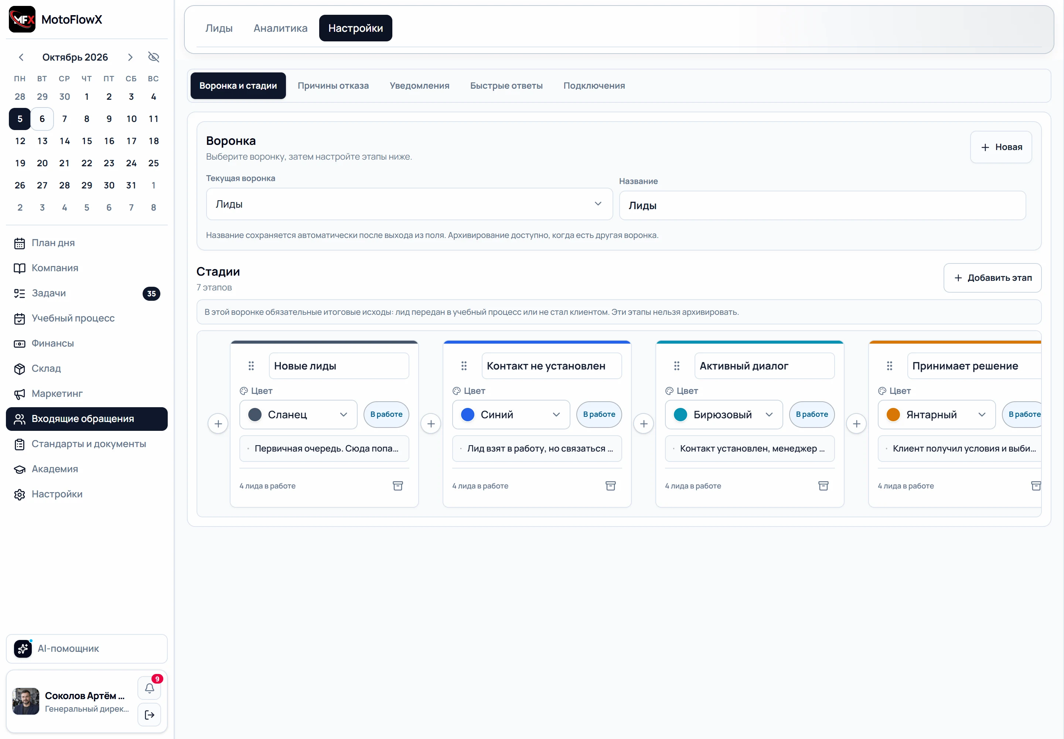The width and height of the screenshot is (1064, 739).
Task: Click the logout icon
Action: 149,715
